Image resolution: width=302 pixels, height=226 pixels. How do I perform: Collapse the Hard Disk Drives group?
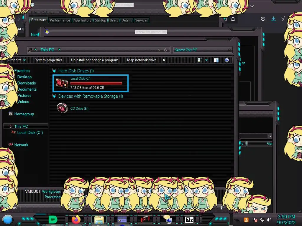tap(54, 71)
